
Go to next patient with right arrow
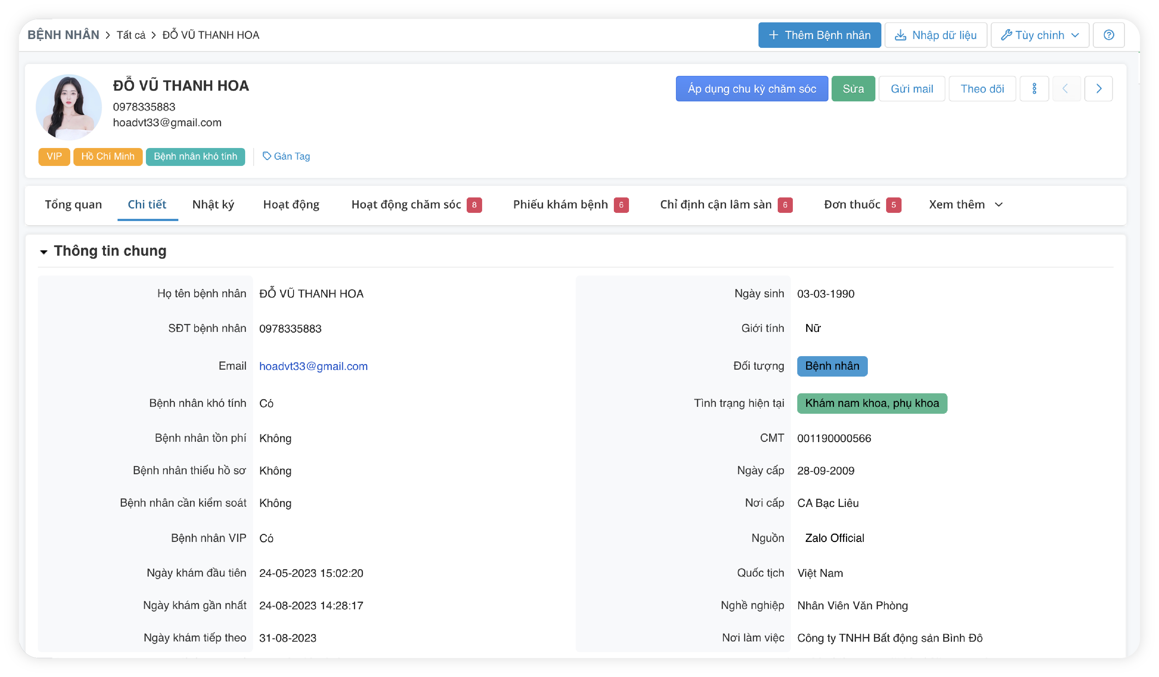tap(1098, 89)
